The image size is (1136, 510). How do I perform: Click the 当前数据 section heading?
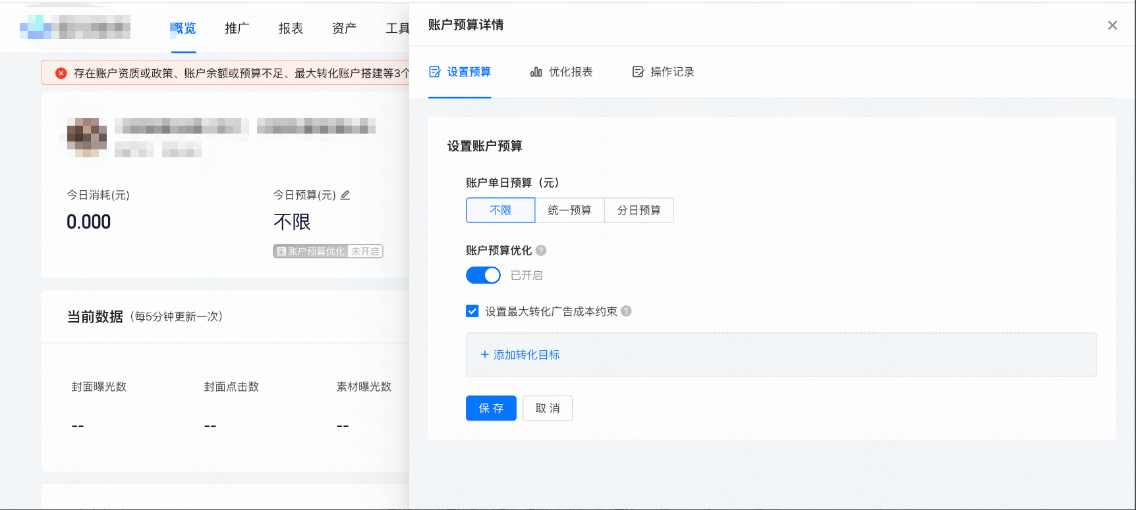[95, 317]
